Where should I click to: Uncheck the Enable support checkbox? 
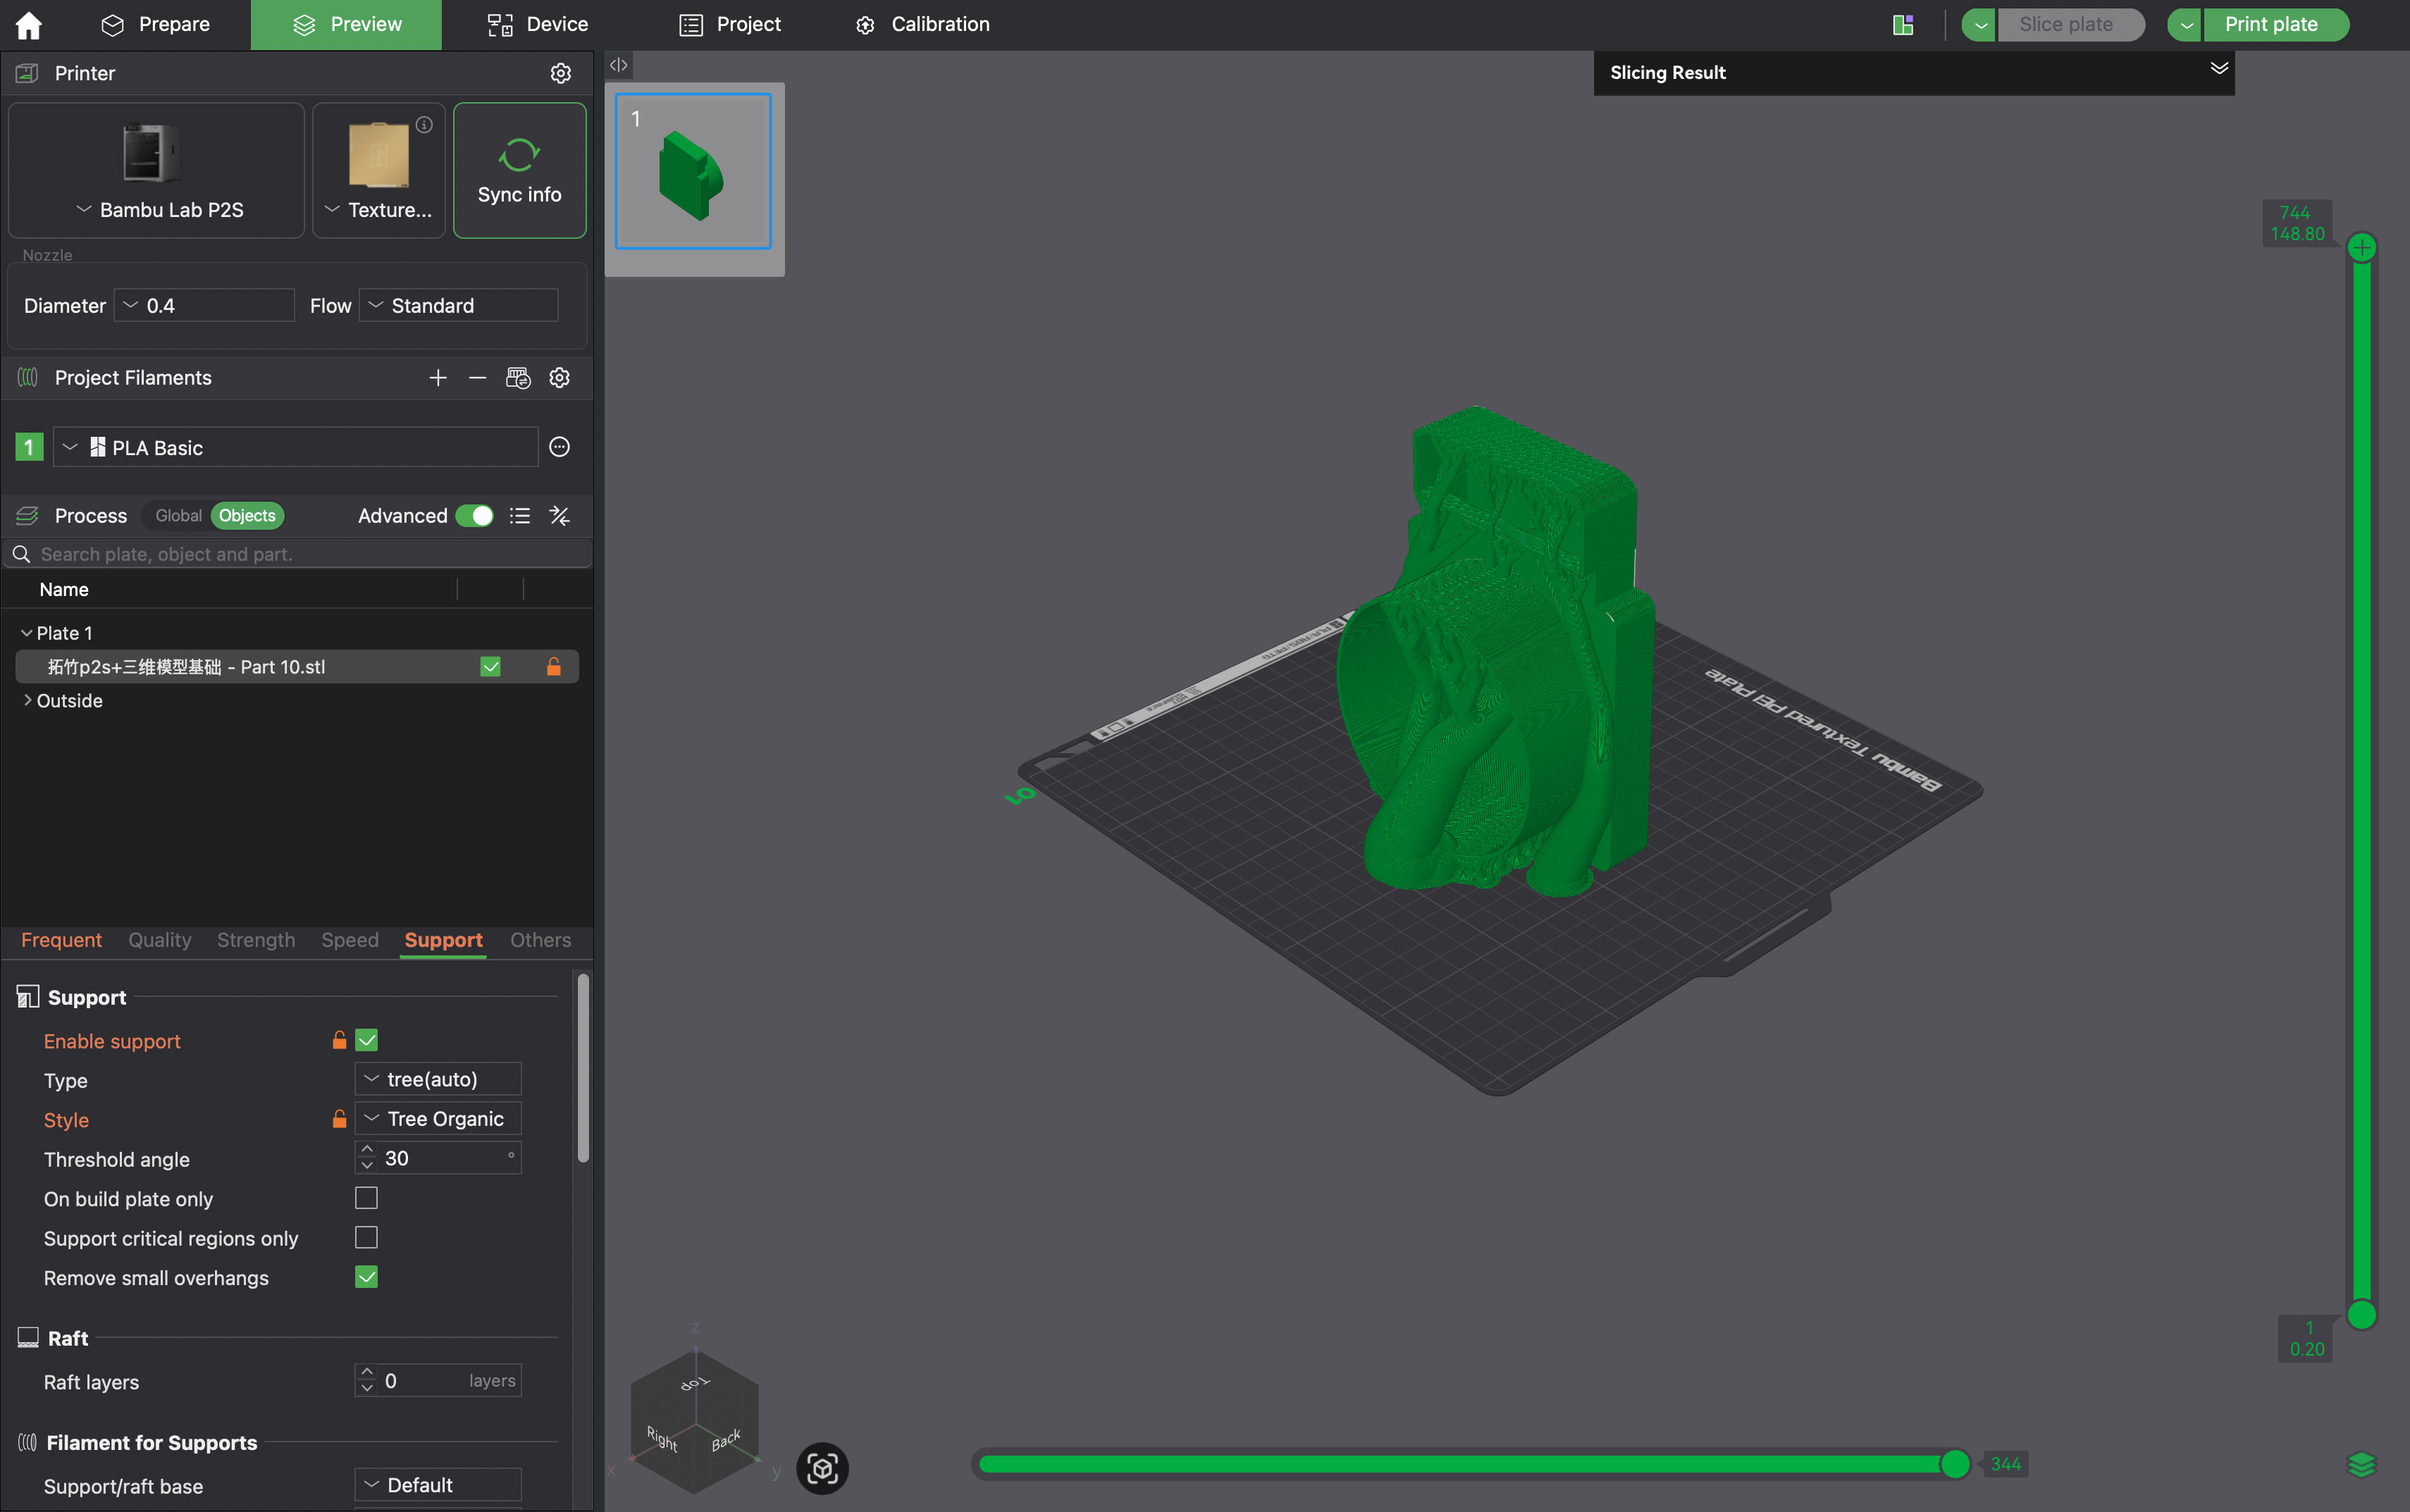367,1040
